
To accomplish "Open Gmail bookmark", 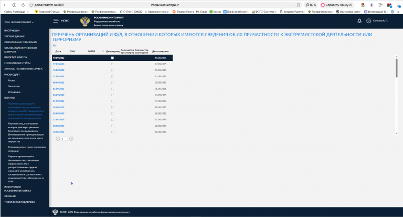I will click(201, 12).
